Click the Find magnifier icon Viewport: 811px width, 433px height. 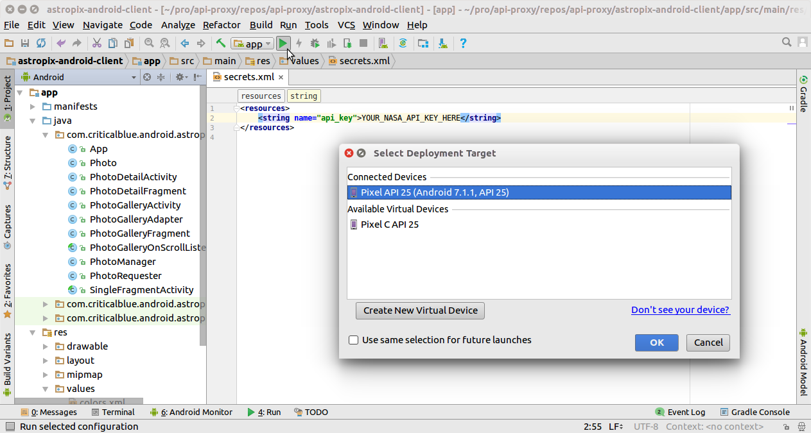point(149,43)
